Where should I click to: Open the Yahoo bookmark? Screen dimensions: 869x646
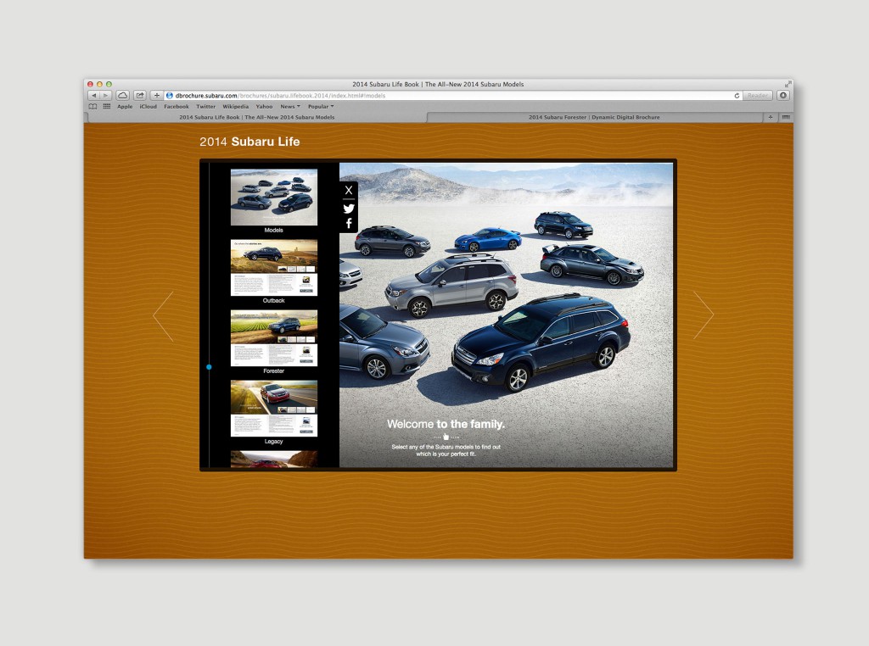pyautogui.click(x=265, y=107)
